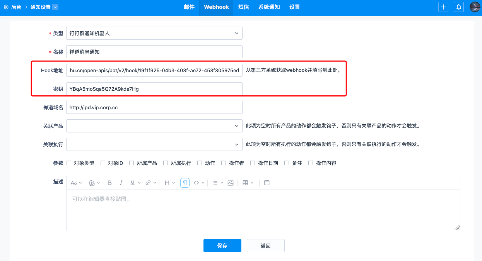Switch to the 短信 tab
The image size is (482, 261).
pos(244,7)
